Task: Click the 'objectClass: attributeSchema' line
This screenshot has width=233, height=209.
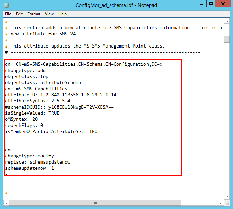Action: click(43, 82)
